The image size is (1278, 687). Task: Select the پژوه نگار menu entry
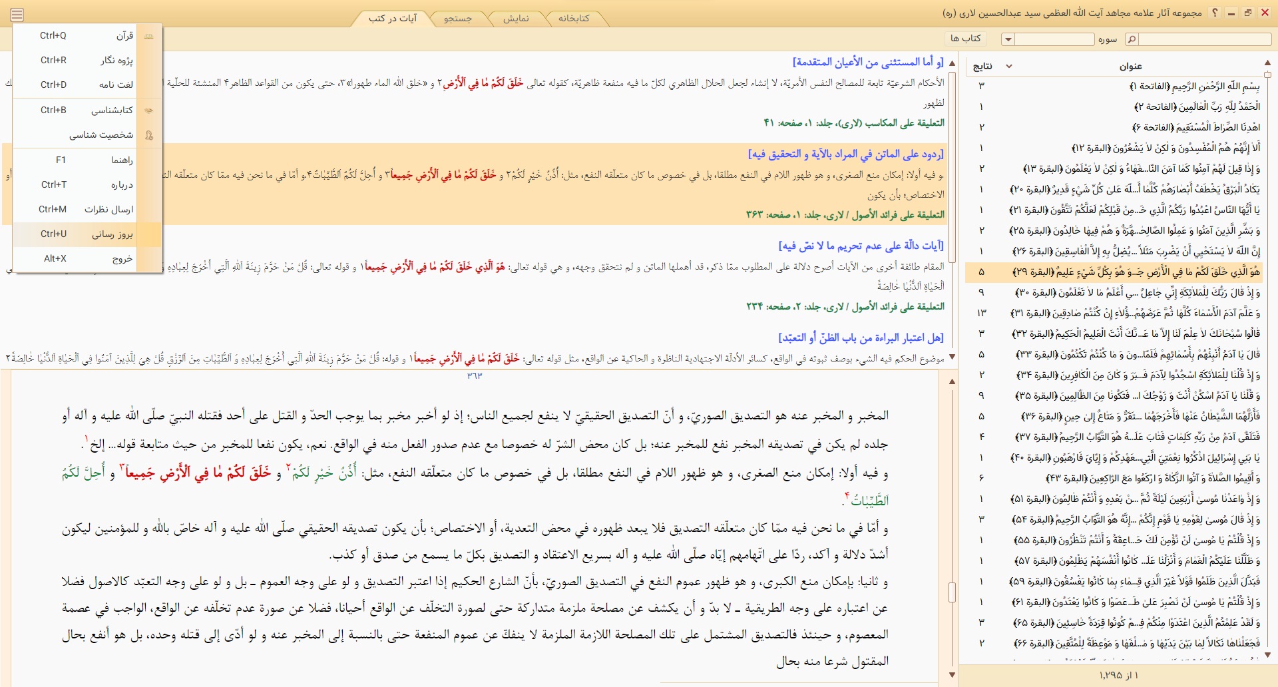(x=87, y=61)
